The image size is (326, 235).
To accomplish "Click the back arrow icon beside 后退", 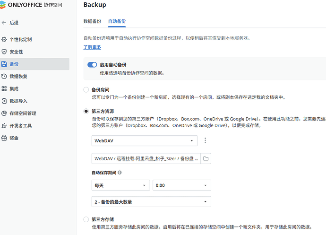I will (x=4, y=23).
